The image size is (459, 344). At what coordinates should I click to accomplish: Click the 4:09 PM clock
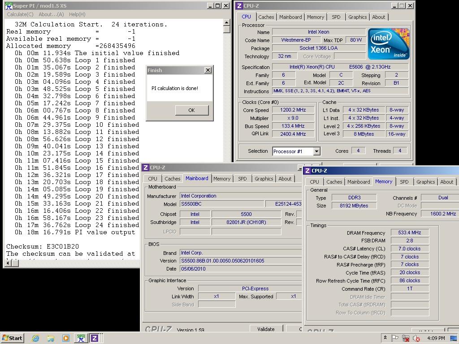pyautogui.click(x=436, y=338)
